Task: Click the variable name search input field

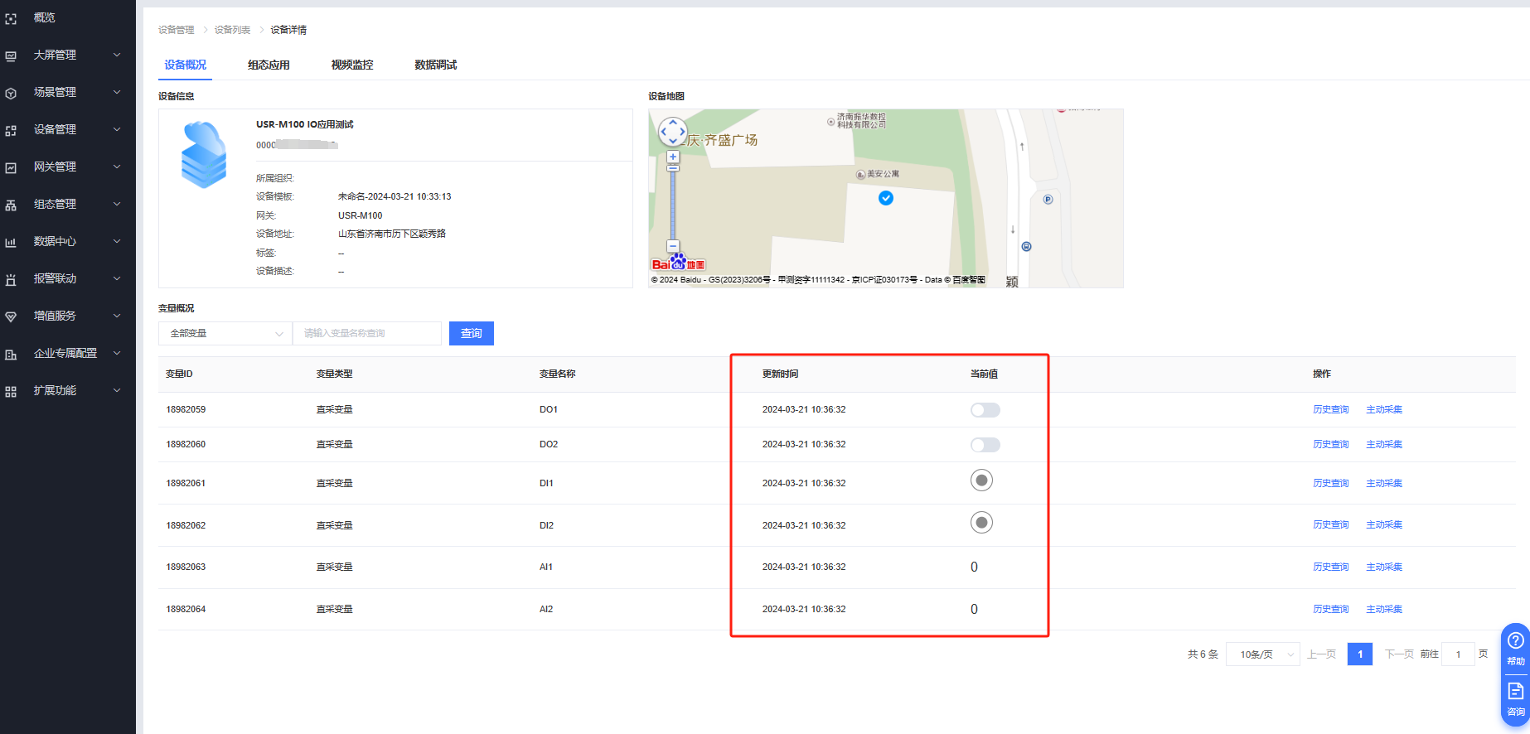Action: (x=367, y=333)
